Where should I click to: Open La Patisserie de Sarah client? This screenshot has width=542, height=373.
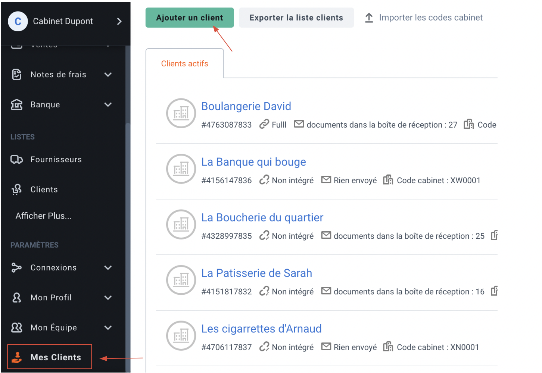pos(256,273)
